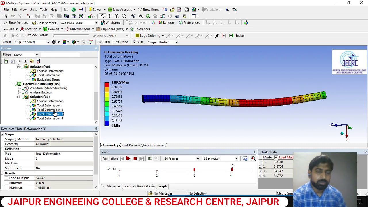Click the zoom tool magnifier icon

(117, 16)
